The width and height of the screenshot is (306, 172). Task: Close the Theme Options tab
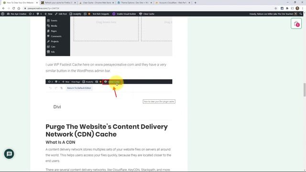[151, 3]
